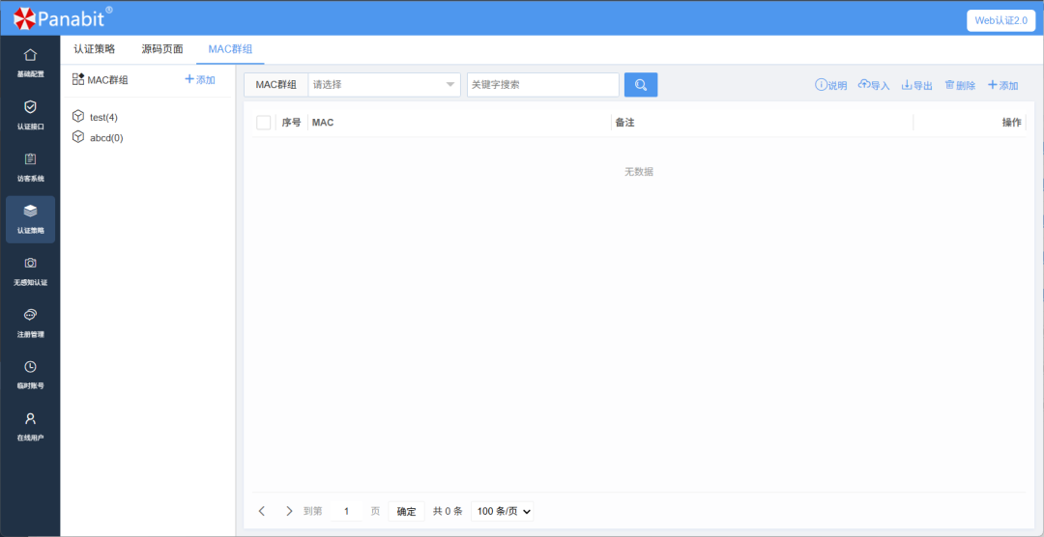The width and height of the screenshot is (1044, 537).
Task: Click the 操作 column header
Action: click(x=1012, y=123)
